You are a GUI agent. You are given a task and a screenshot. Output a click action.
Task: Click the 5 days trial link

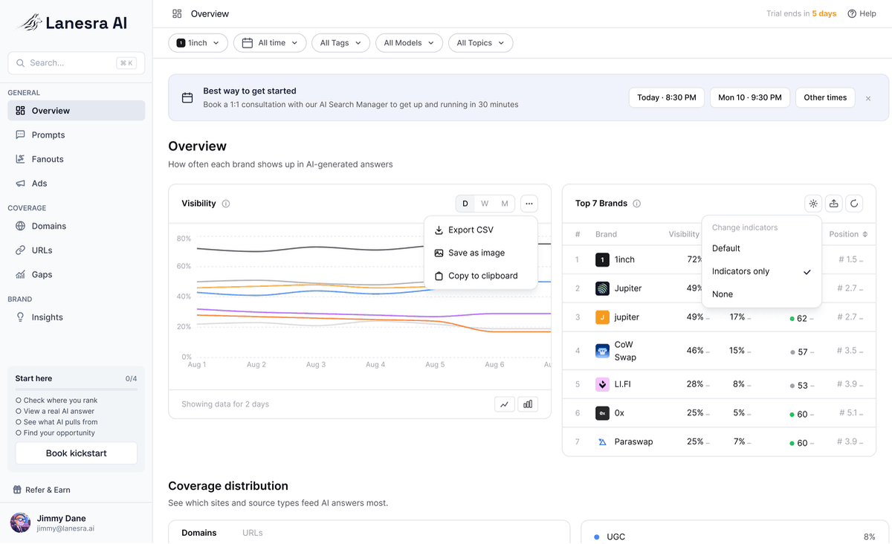(x=824, y=13)
